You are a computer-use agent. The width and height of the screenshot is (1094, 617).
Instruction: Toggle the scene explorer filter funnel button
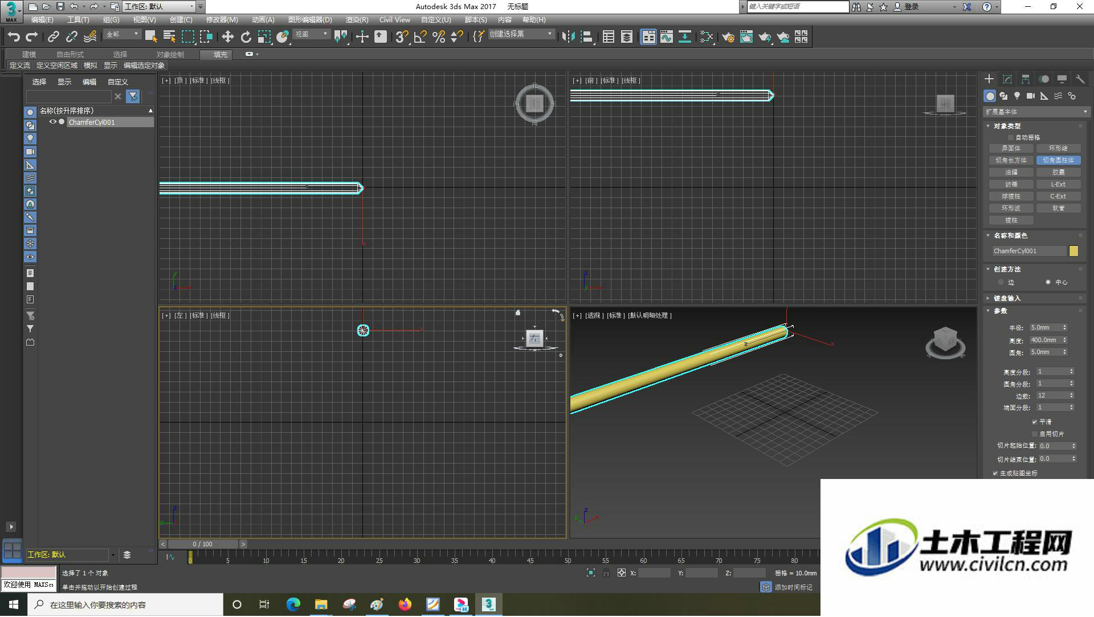[133, 96]
